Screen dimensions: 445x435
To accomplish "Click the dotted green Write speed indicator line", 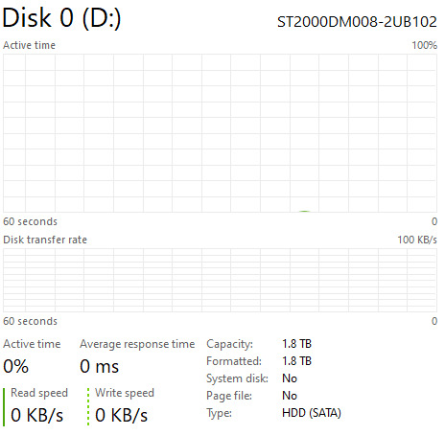I will (88, 406).
